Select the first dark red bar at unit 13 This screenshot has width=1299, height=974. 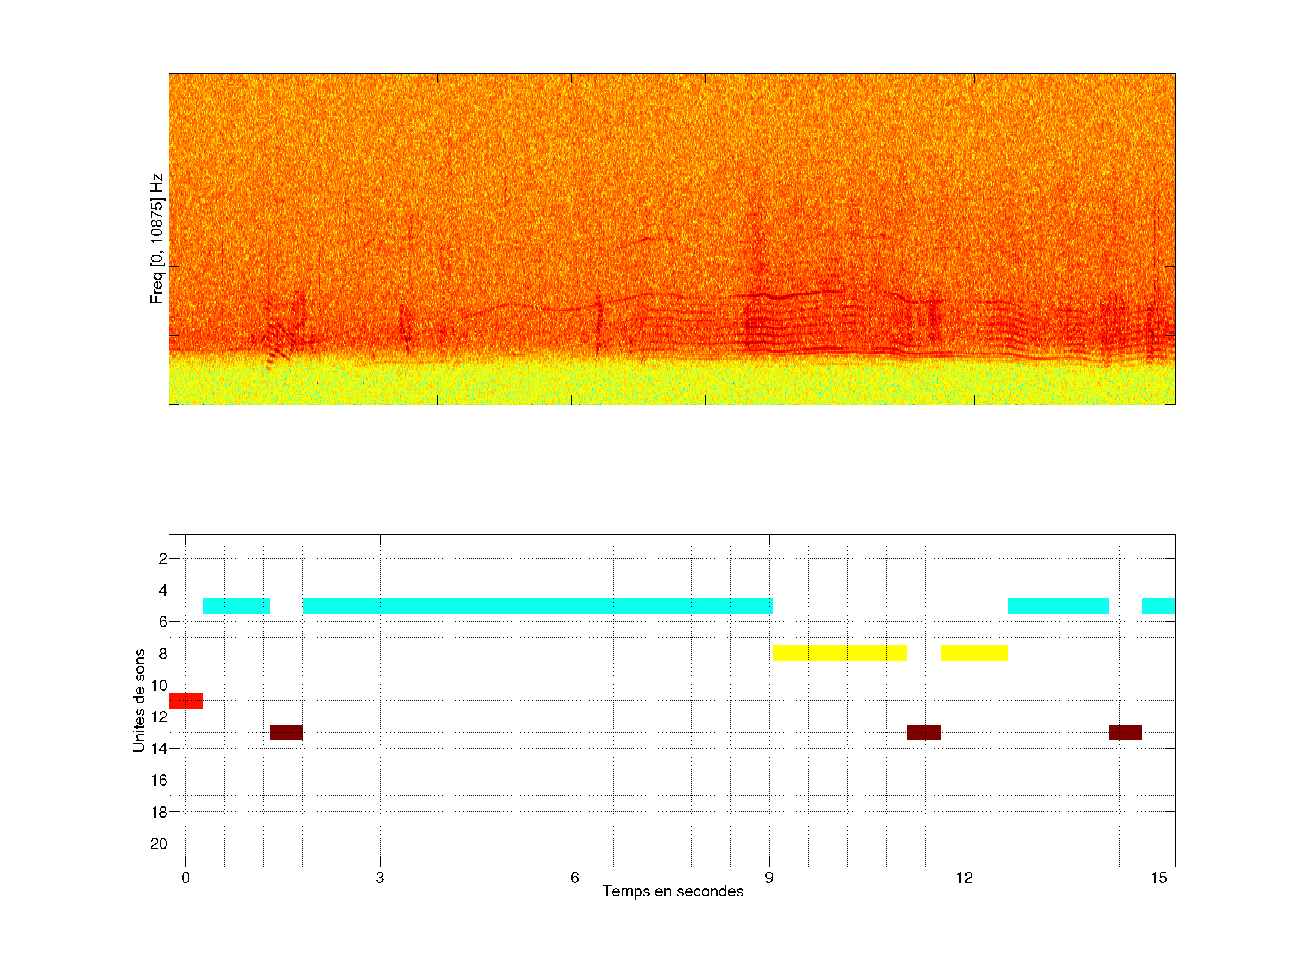(x=286, y=732)
